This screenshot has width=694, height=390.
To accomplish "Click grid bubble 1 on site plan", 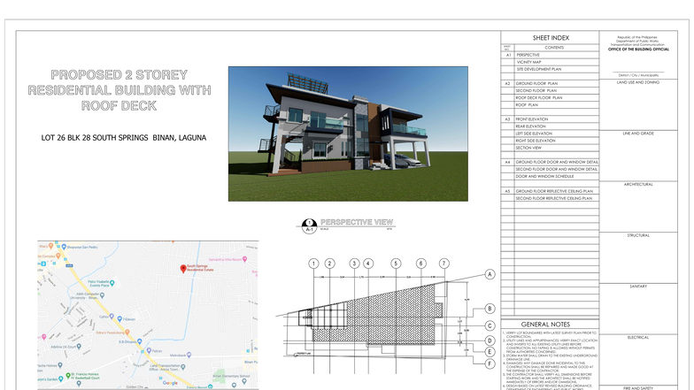I will point(313,264).
